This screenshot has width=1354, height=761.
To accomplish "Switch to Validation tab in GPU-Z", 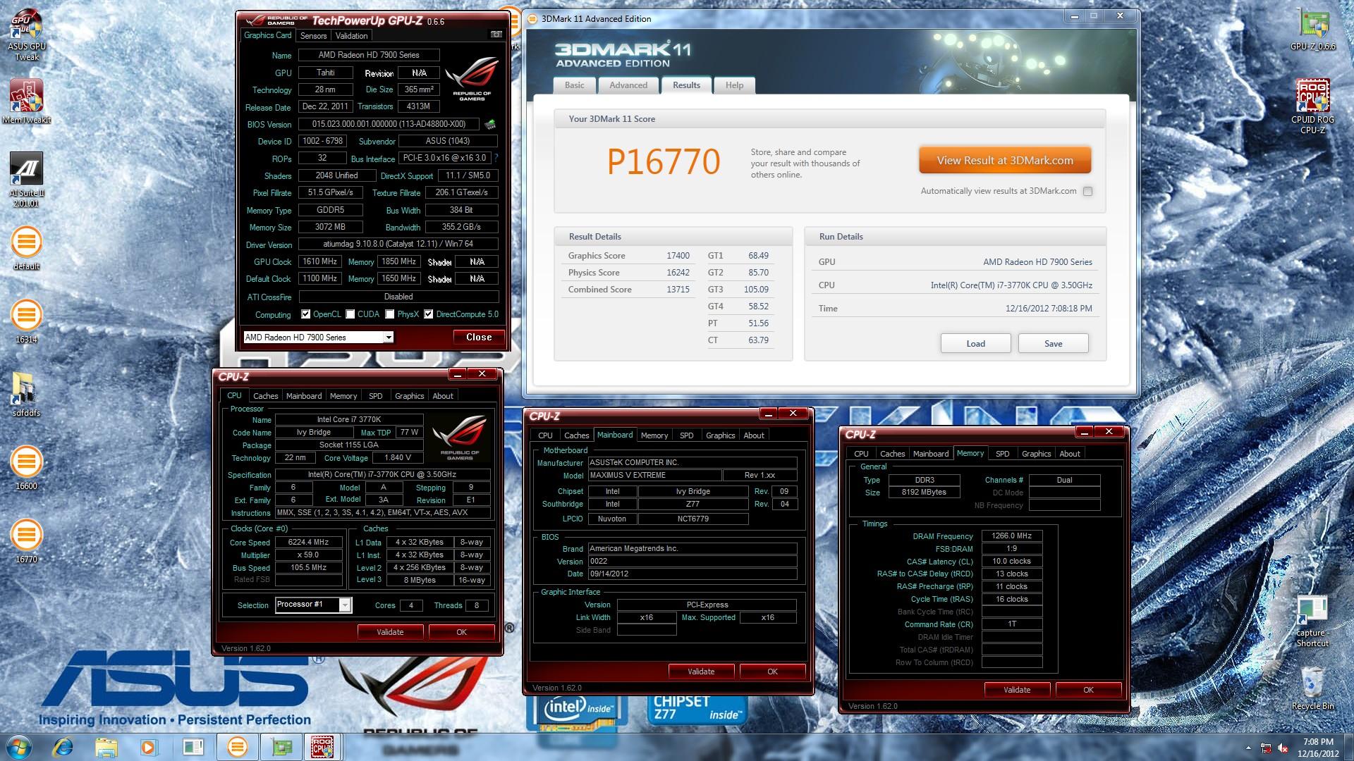I will coord(351,36).
